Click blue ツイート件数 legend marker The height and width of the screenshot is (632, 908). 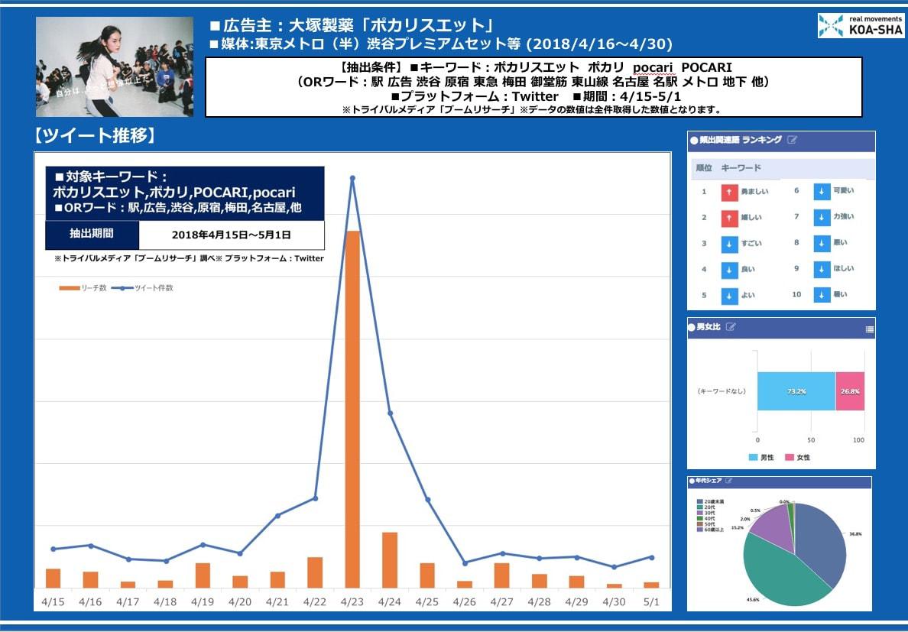122,288
